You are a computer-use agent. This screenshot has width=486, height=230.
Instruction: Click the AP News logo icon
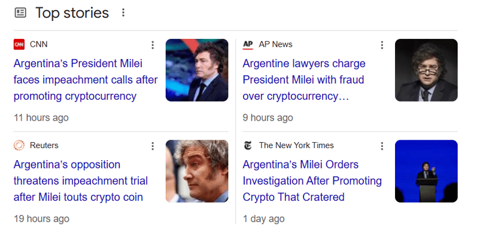point(248,45)
